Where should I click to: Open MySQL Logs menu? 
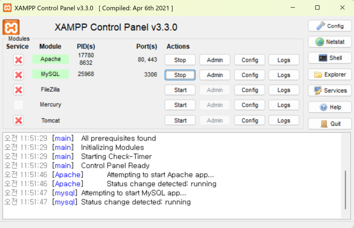tap(284, 75)
